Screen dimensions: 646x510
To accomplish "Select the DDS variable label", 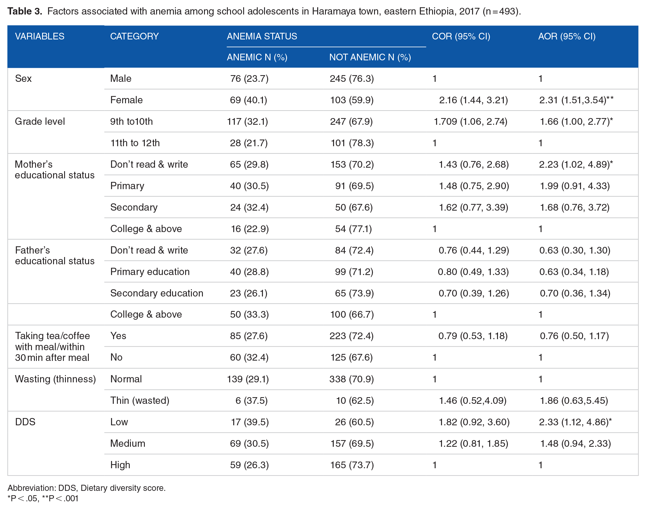I will [25, 422].
